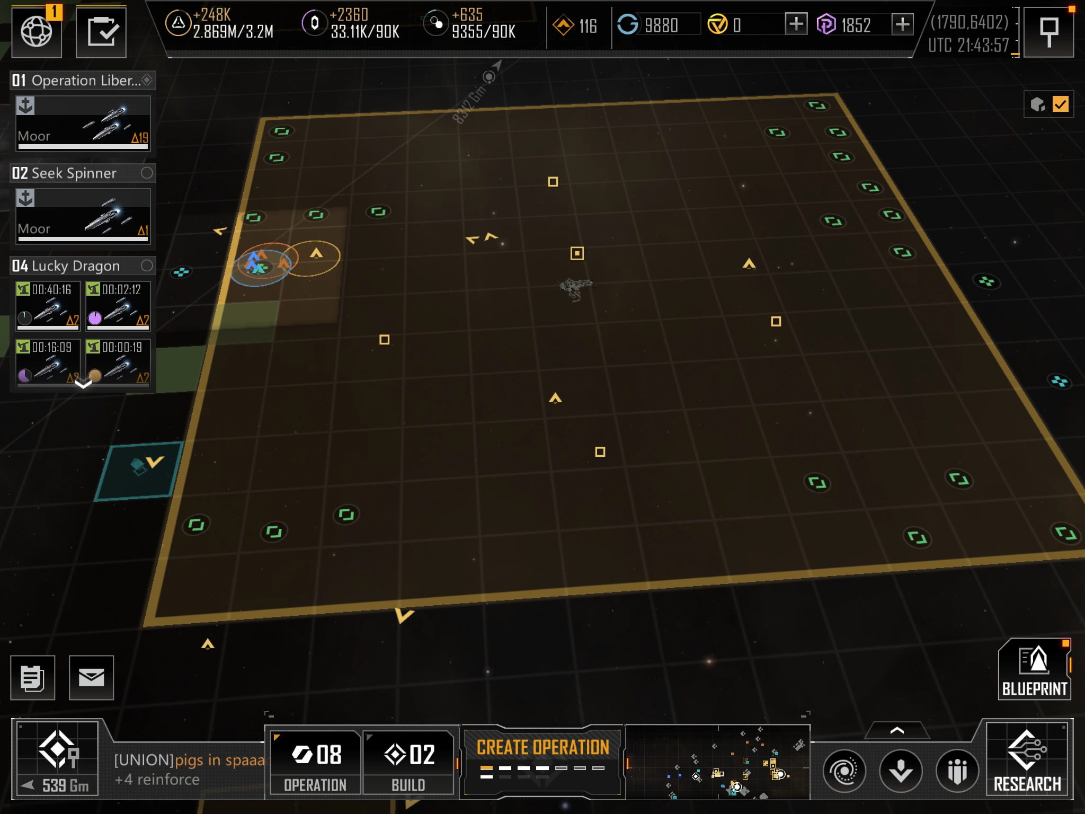The image size is (1085, 814).
Task: Open the galaxy globe menu icon
Action: point(36,32)
